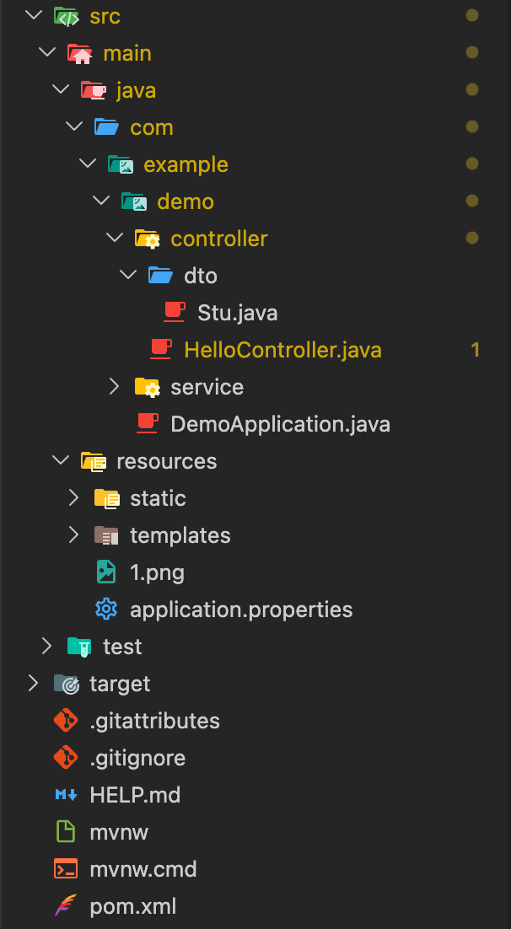Click the example folder image icon
Image resolution: width=511 pixels, height=929 pixels.
pyautogui.click(x=120, y=164)
